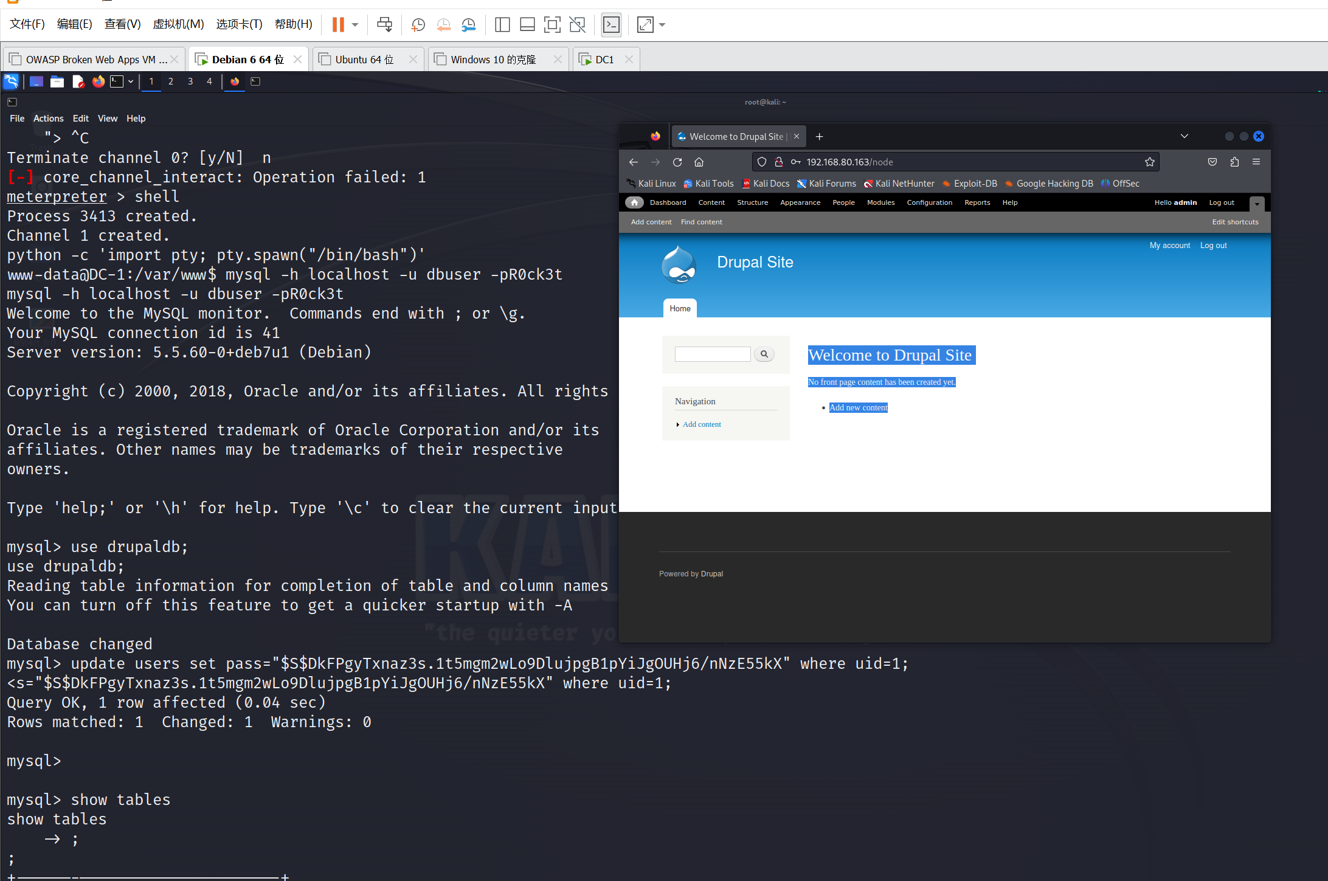1328x881 pixels.
Task: Click the address bar shield tracking icon
Action: [762, 162]
